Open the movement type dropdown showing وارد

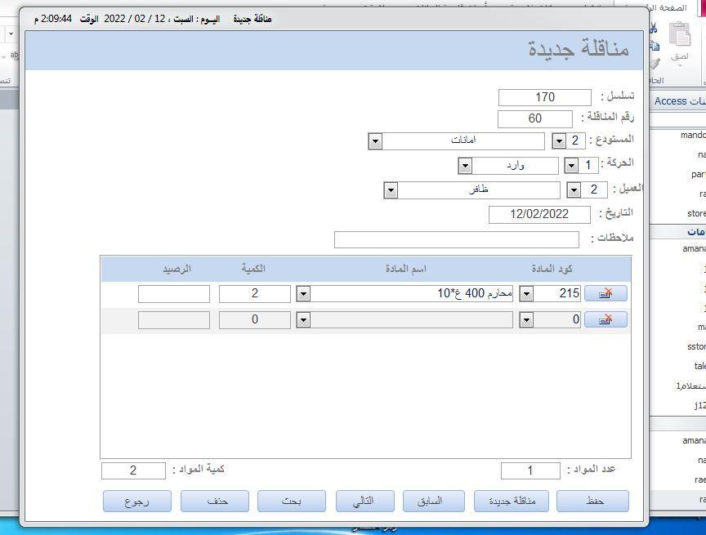(465, 166)
